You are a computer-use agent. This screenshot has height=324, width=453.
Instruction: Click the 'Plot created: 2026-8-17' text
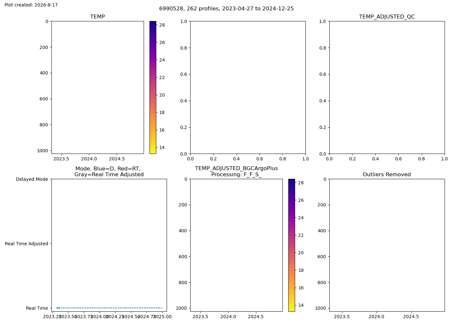[31, 5]
